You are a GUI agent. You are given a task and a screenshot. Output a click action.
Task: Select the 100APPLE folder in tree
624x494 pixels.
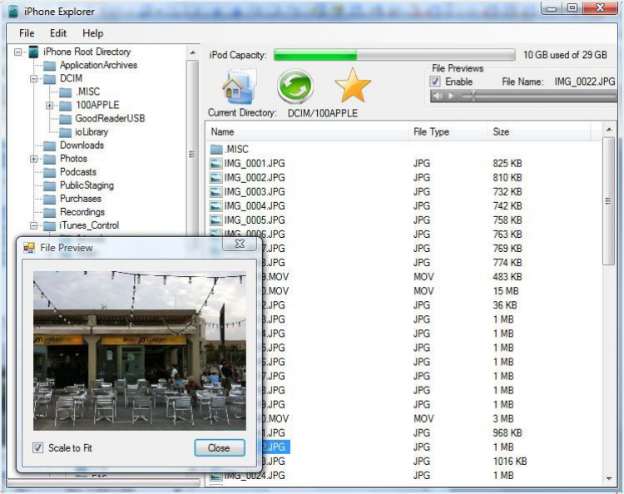pyautogui.click(x=97, y=105)
